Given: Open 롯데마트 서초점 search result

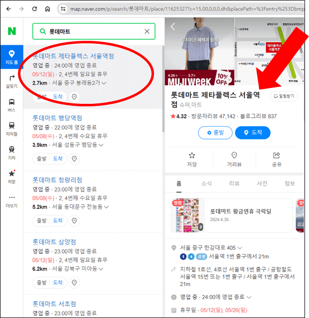Looking at the screenshot, I should click(54, 304).
